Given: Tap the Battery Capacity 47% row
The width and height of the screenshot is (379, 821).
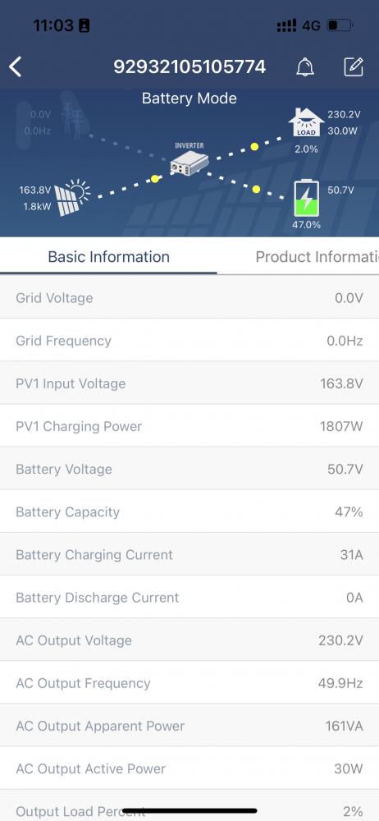Looking at the screenshot, I should [189, 511].
